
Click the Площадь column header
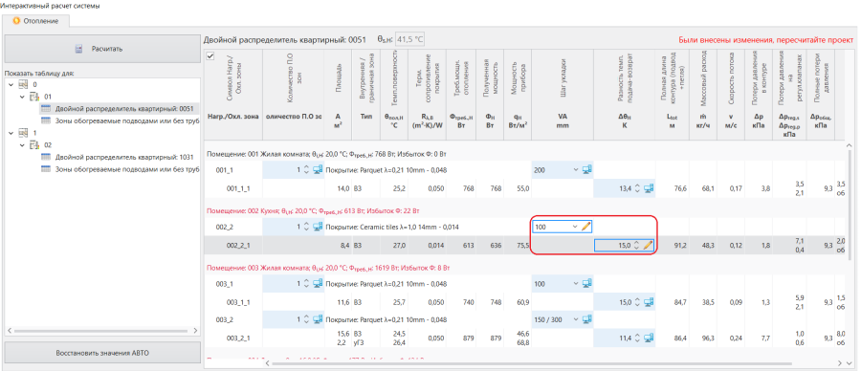[339, 94]
